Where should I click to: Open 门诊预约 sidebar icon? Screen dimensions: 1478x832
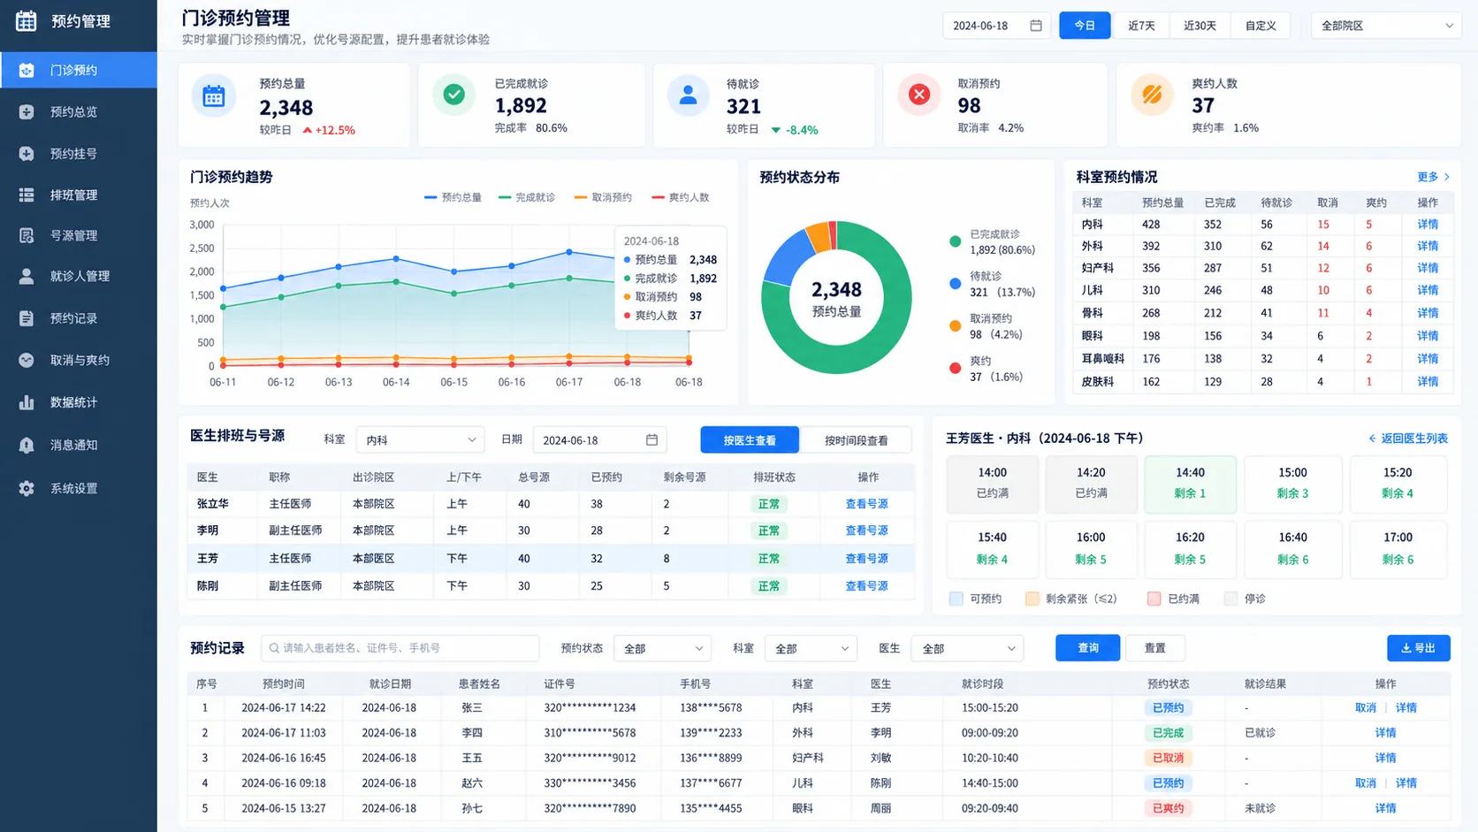(x=27, y=70)
